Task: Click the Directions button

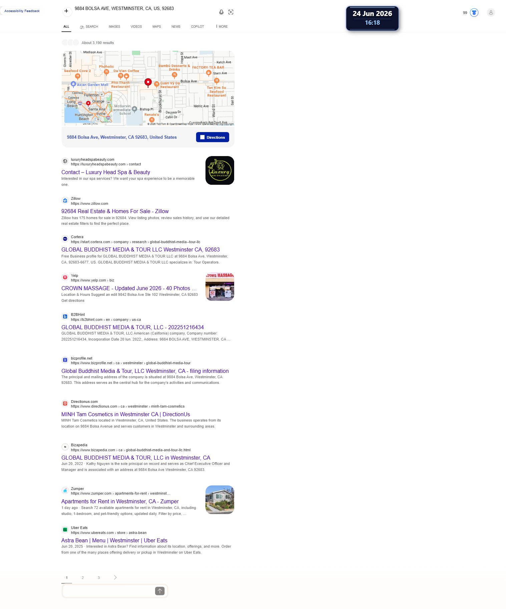Action: coord(212,137)
